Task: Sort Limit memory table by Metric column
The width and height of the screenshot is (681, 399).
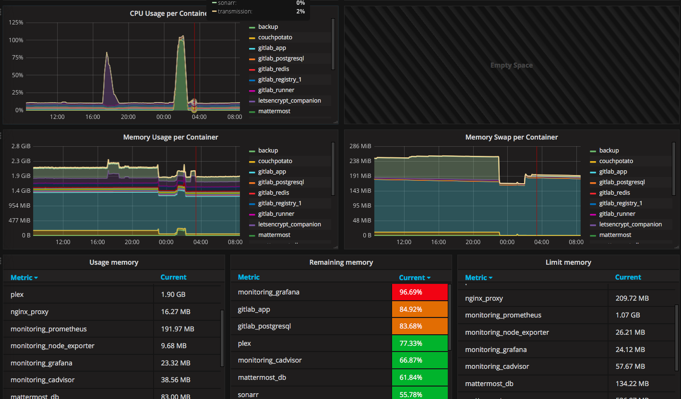Action: coord(478,278)
